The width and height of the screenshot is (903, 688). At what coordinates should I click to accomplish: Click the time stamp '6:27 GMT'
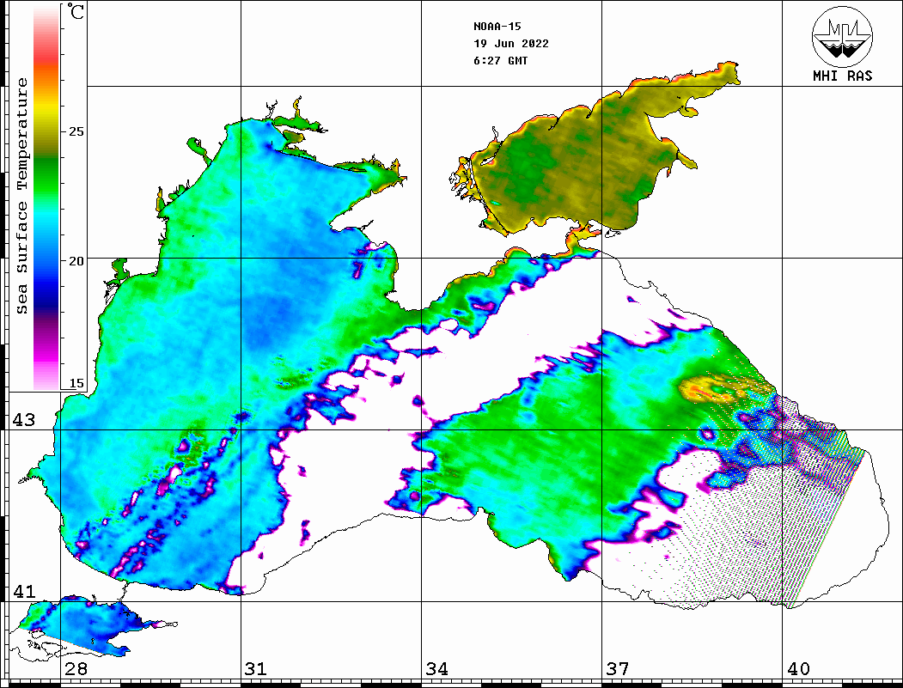pyautogui.click(x=500, y=61)
